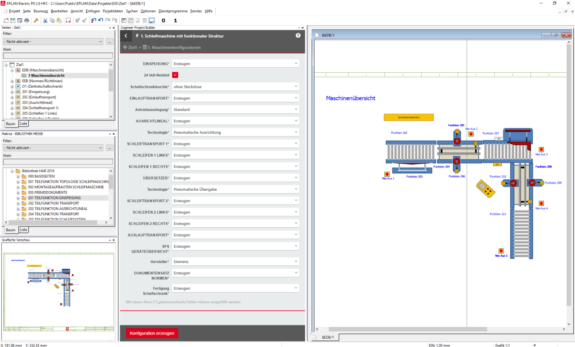Uncheck the 24 Volt Netzteil checkbox
The image size is (575, 347).
click(x=175, y=75)
